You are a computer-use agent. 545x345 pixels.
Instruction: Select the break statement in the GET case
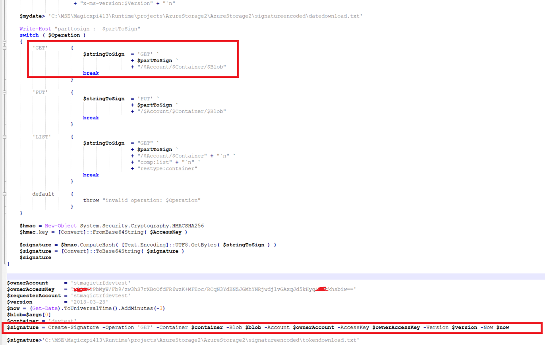coord(91,73)
